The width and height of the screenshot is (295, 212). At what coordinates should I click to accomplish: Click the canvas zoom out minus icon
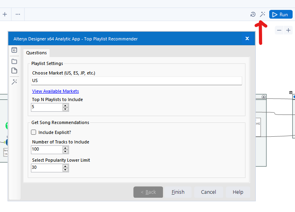click(x=279, y=30)
